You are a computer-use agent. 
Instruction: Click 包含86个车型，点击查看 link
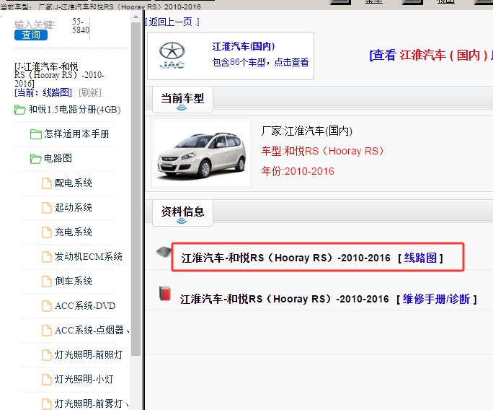[260, 62]
